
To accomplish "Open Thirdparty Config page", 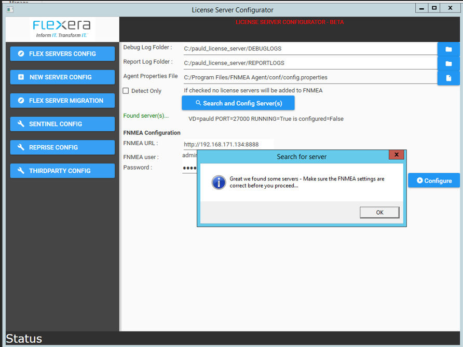I will tap(62, 171).
